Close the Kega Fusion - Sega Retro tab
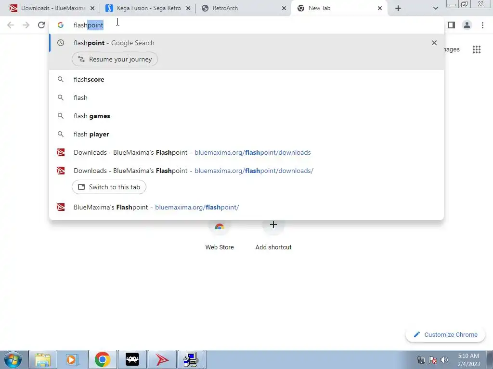The height and width of the screenshot is (369, 493). (x=188, y=8)
